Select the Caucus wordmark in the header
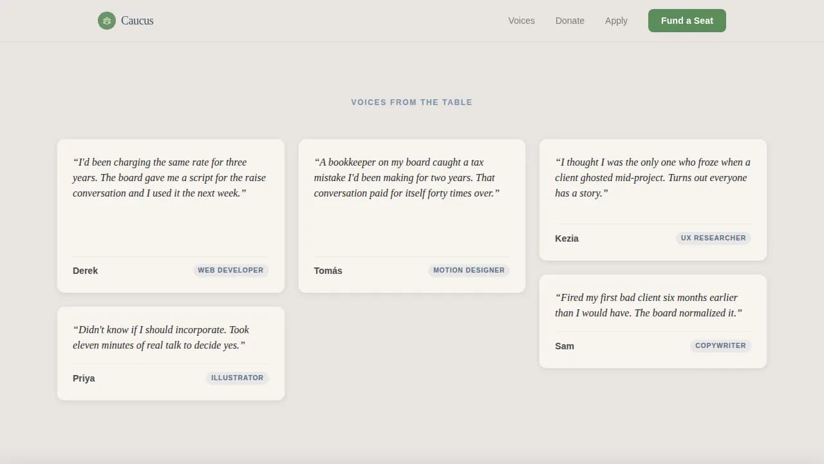Image resolution: width=824 pixels, height=464 pixels. (136, 21)
